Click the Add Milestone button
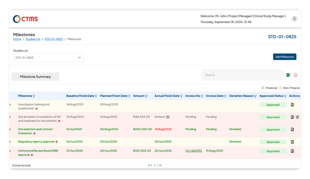The image size is (310, 179). (x=285, y=57)
